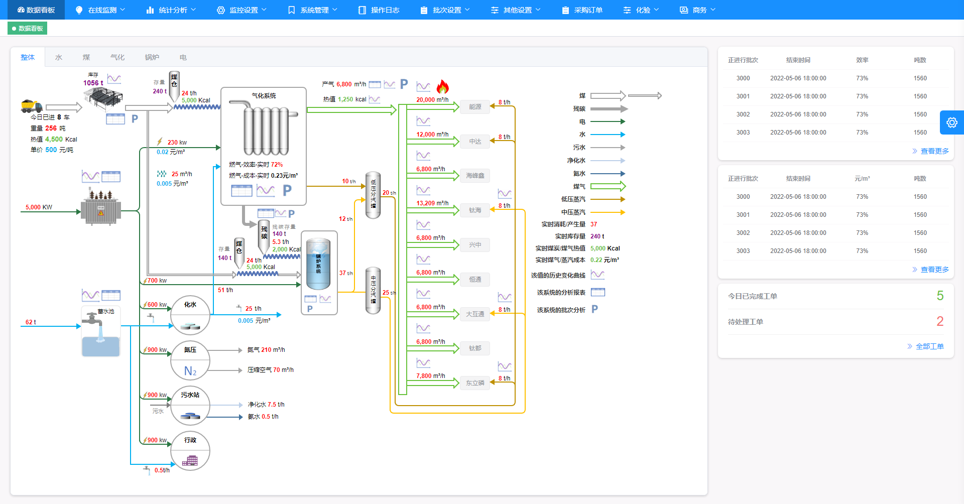Click the flame icon above energy output

(442, 87)
